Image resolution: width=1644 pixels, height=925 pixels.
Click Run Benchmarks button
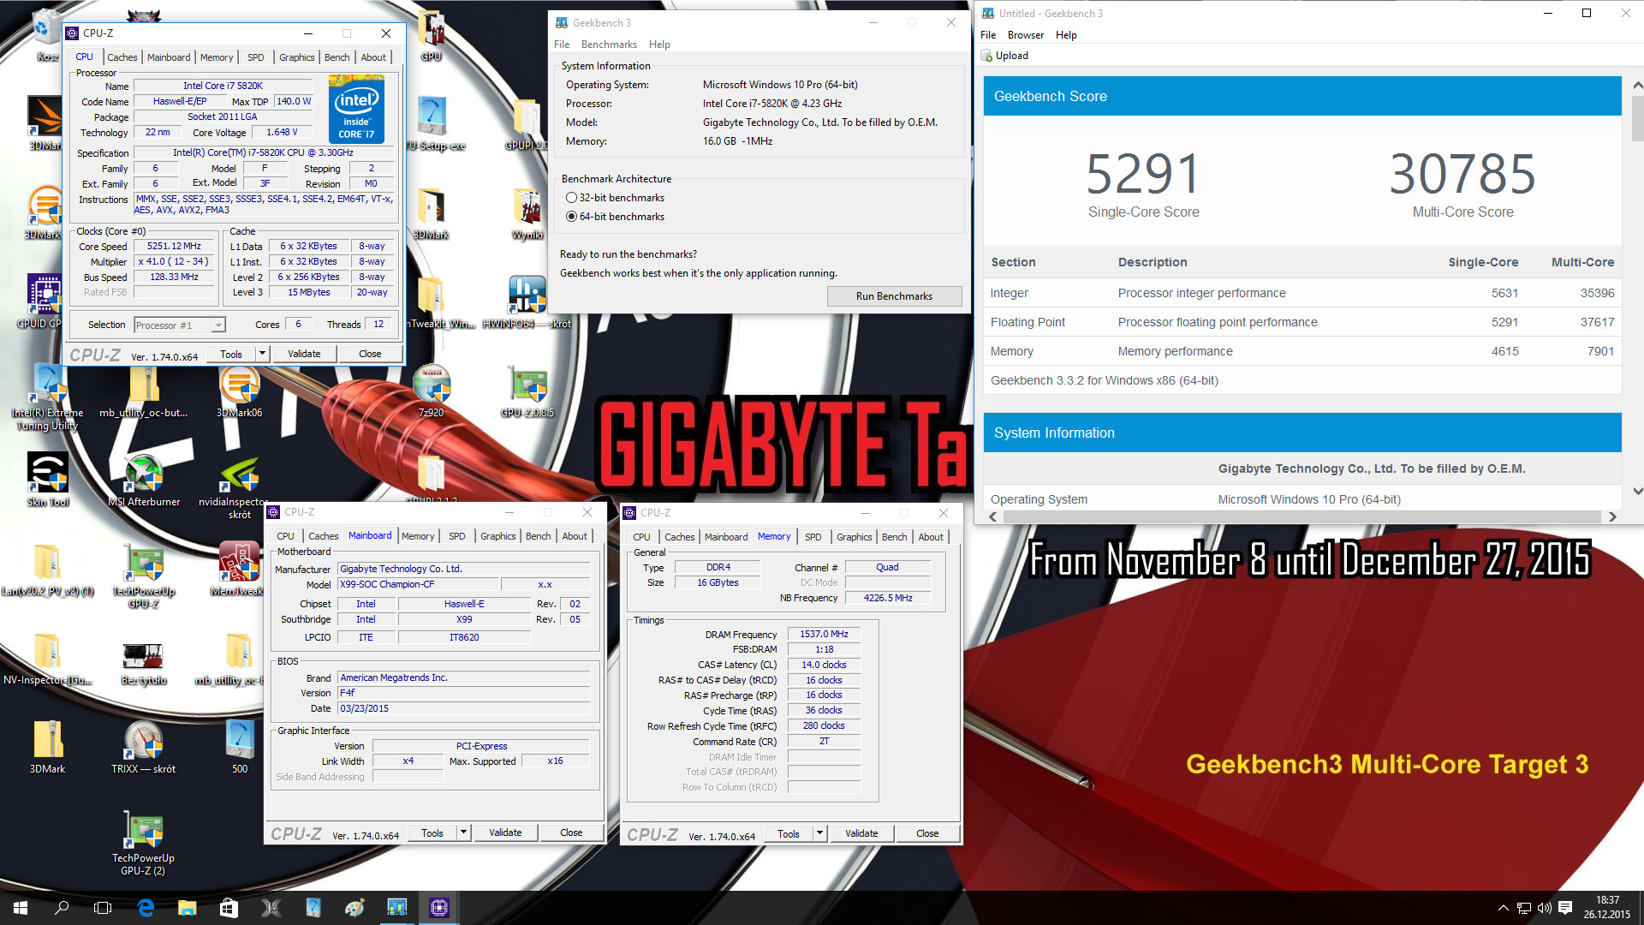coord(894,296)
